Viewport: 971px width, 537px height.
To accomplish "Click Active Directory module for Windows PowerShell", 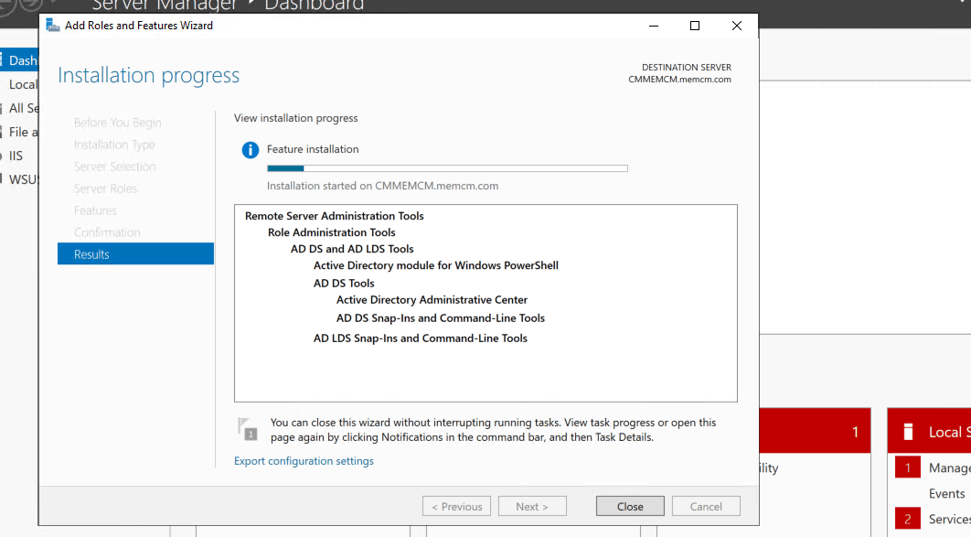I will click(436, 265).
